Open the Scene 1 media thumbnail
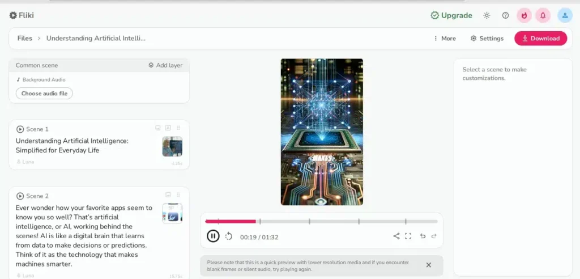This screenshot has width=580, height=279. pos(172,146)
